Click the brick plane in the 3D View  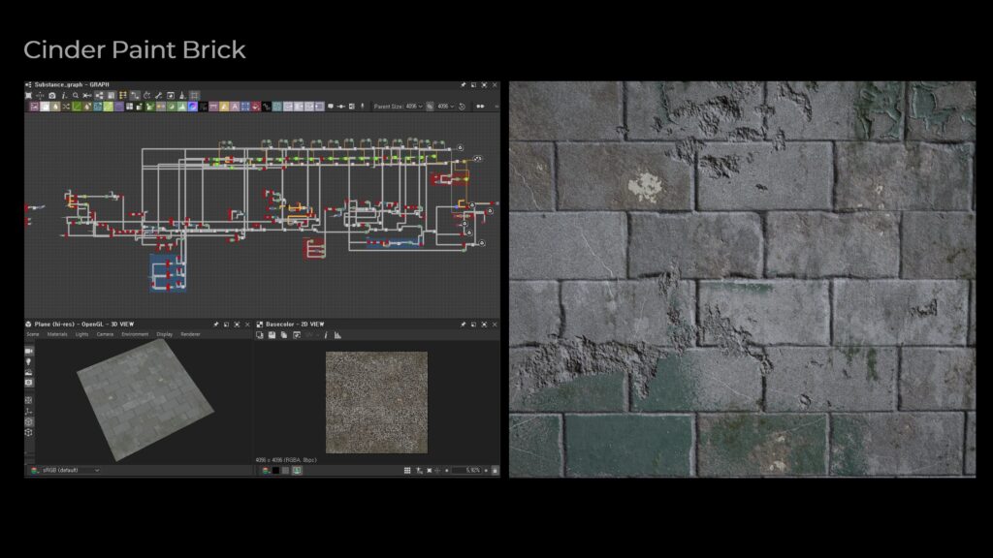pos(145,398)
